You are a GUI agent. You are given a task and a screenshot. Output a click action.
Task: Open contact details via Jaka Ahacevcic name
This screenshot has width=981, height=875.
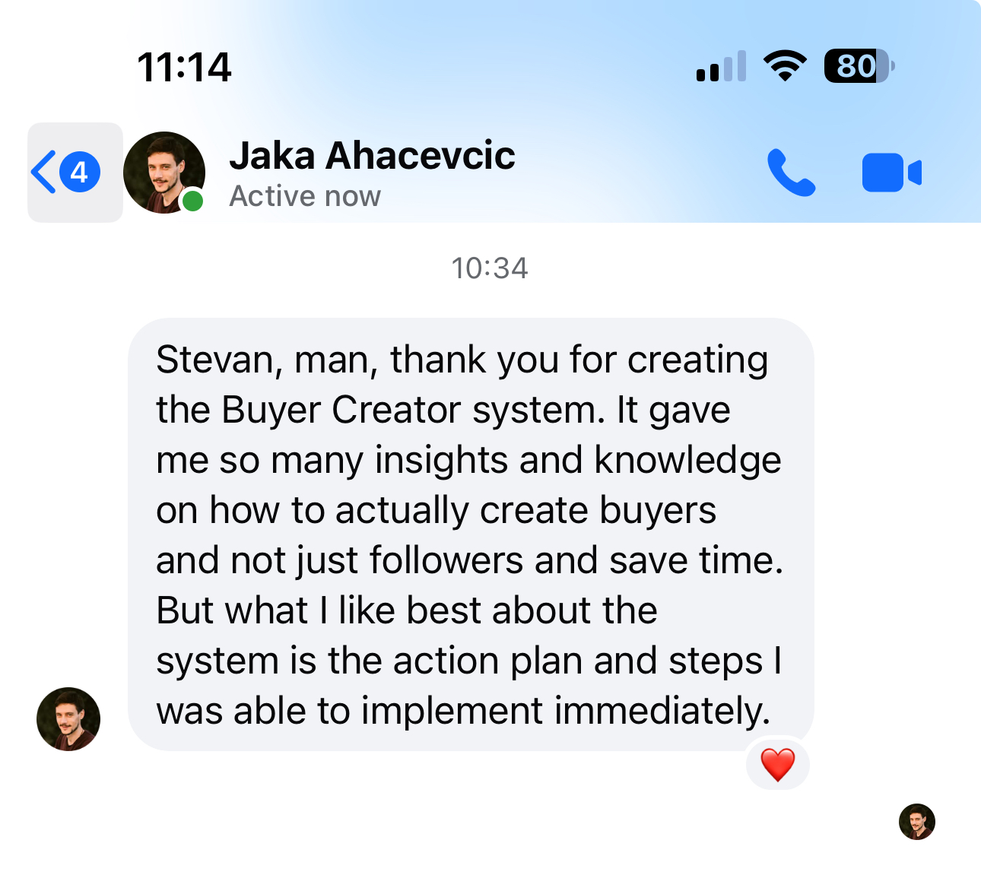(x=373, y=156)
